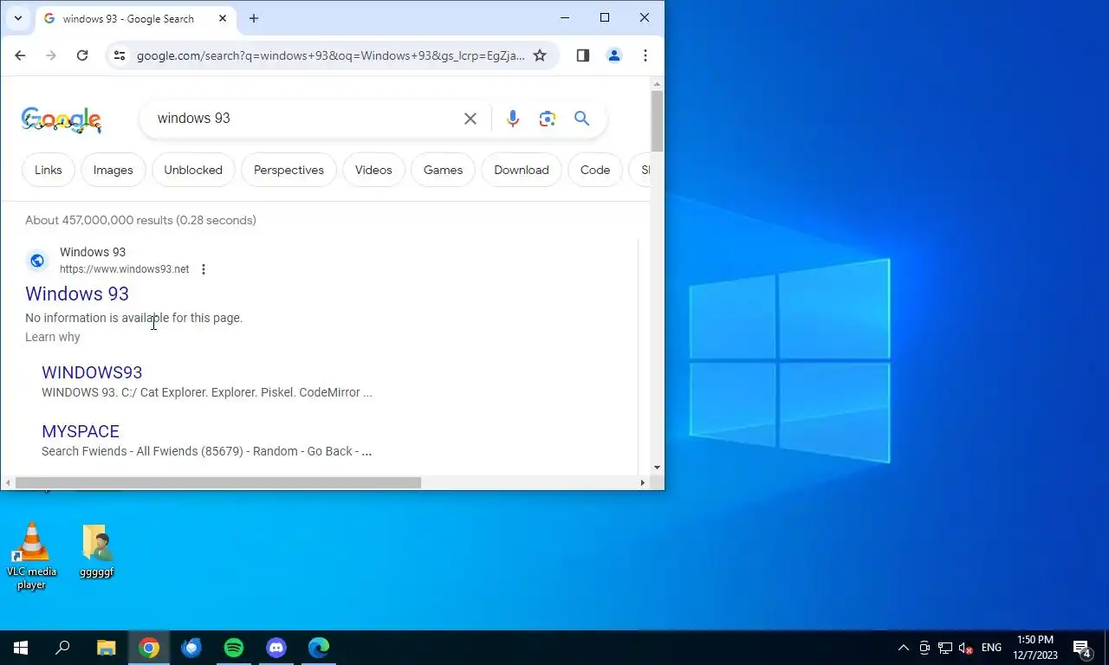Close the windows 93 tab
1109x665 pixels.
click(x=223, y=18)
